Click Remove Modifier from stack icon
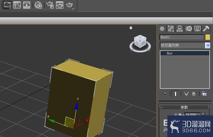The image size is (213, 137). pos(194,94)
